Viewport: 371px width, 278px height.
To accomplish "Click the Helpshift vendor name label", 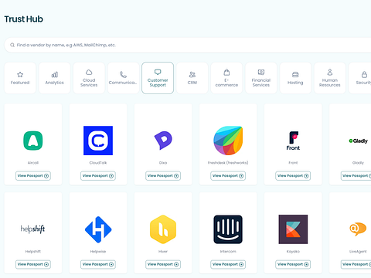I will click(33, 251).
